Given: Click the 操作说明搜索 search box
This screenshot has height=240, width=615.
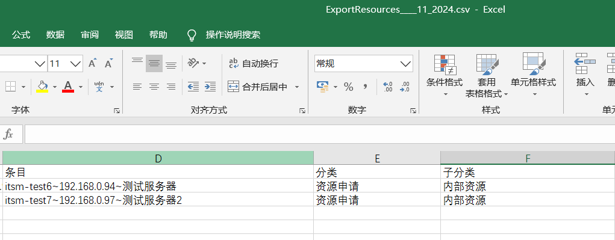Looking at the screenshot, I should pyautogui.click(x=233, y=35).
